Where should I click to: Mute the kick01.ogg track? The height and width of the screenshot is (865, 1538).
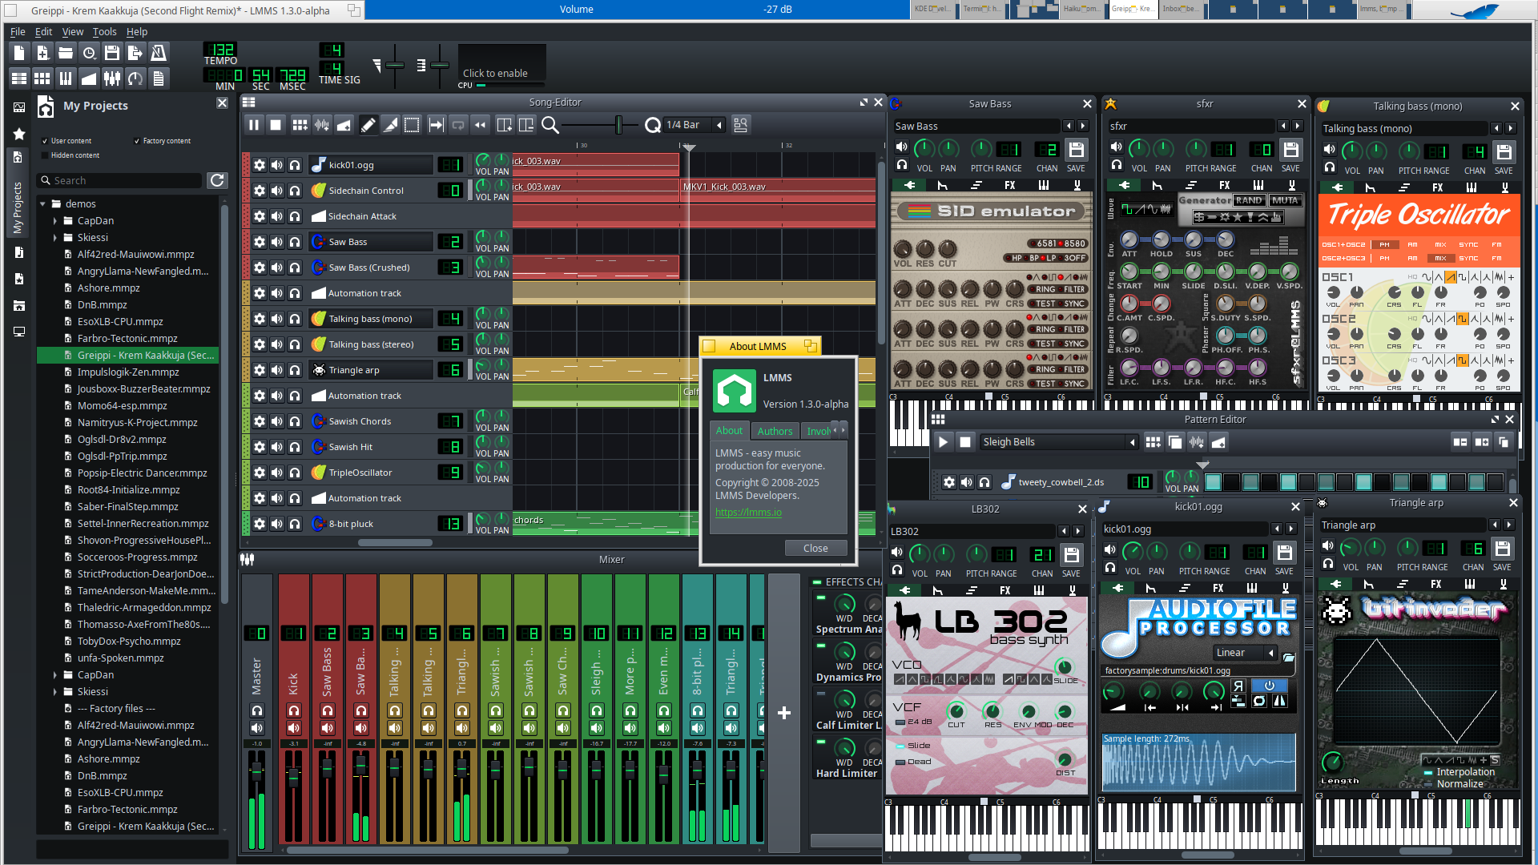[x=277, y=165]
